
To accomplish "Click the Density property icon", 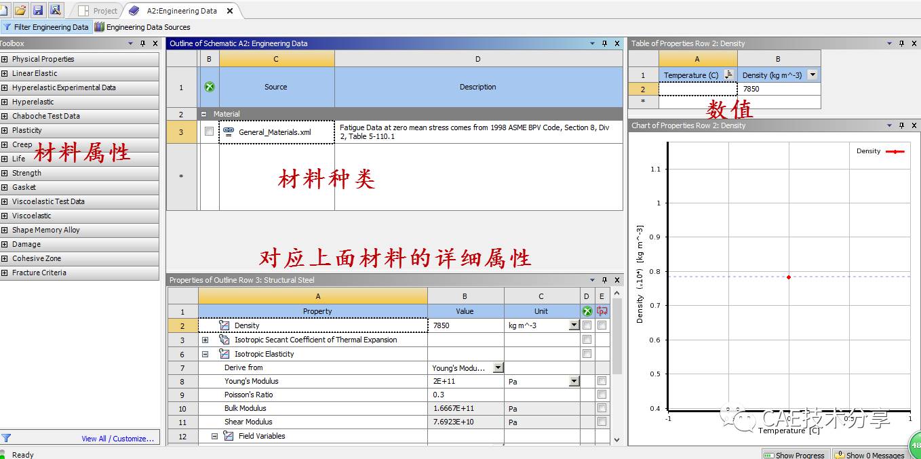I will [224, 325].
